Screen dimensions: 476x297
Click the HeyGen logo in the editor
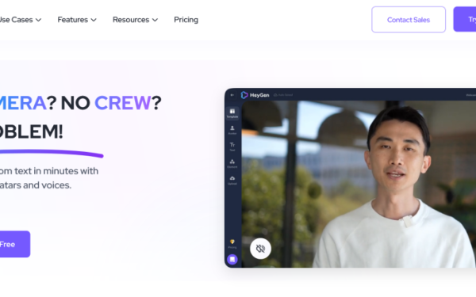click(255, 95)
